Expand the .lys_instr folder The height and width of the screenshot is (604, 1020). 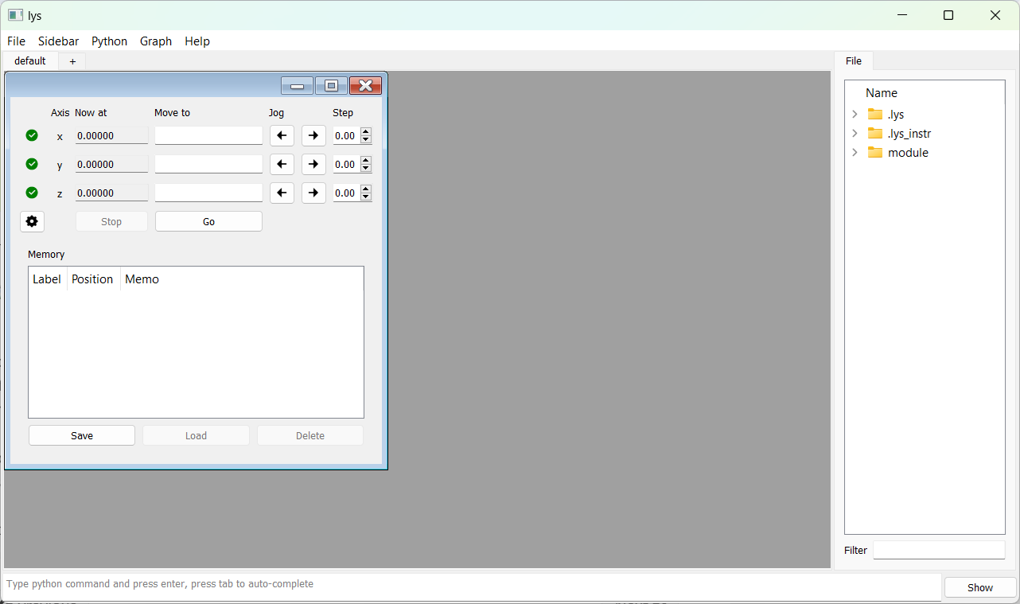tap(855, 134)
